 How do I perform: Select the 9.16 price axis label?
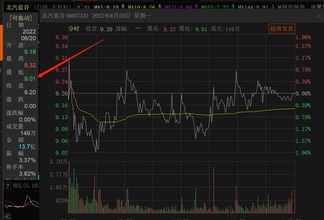pyautogui.click(x=61, y=105)
